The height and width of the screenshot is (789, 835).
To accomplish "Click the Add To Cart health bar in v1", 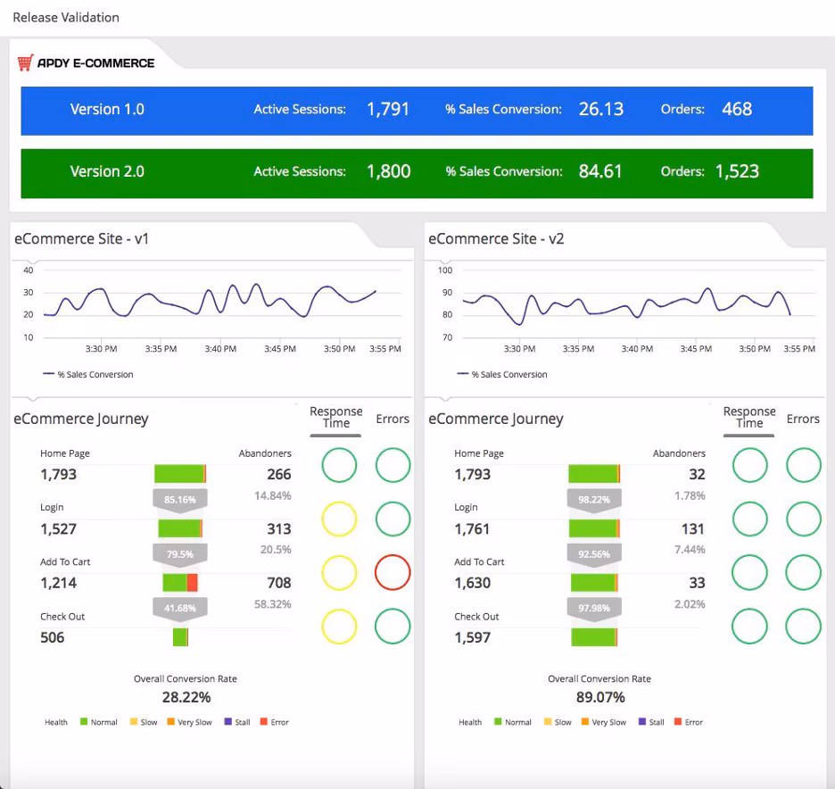I will pyautogui.click(x=179, y=583).
